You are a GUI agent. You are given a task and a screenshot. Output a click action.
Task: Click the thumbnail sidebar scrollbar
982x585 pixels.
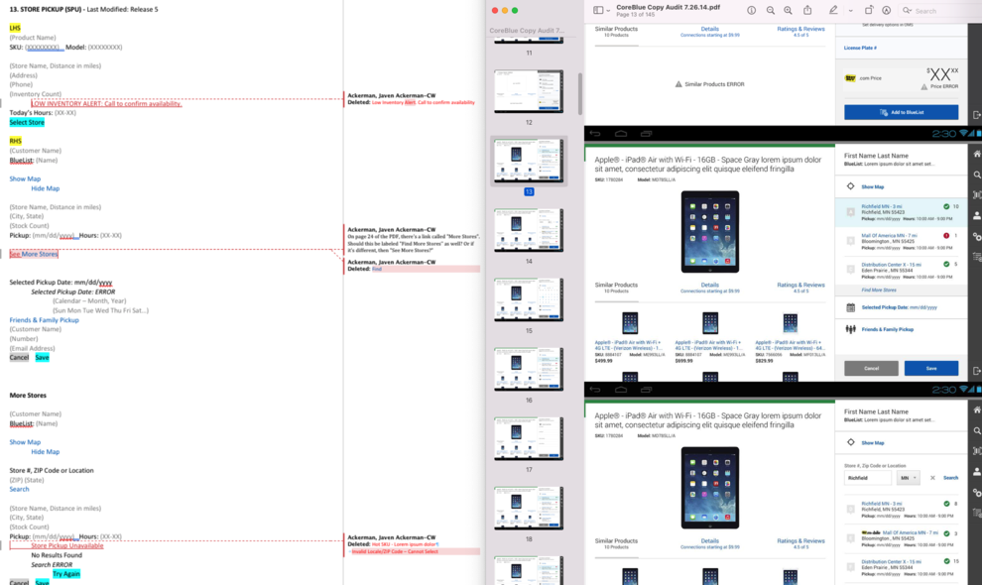(579, 94)
